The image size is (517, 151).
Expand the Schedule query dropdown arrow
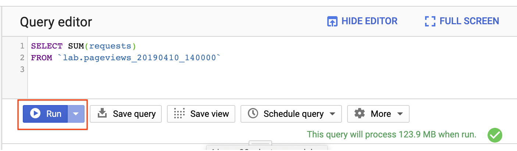[332, 114]
